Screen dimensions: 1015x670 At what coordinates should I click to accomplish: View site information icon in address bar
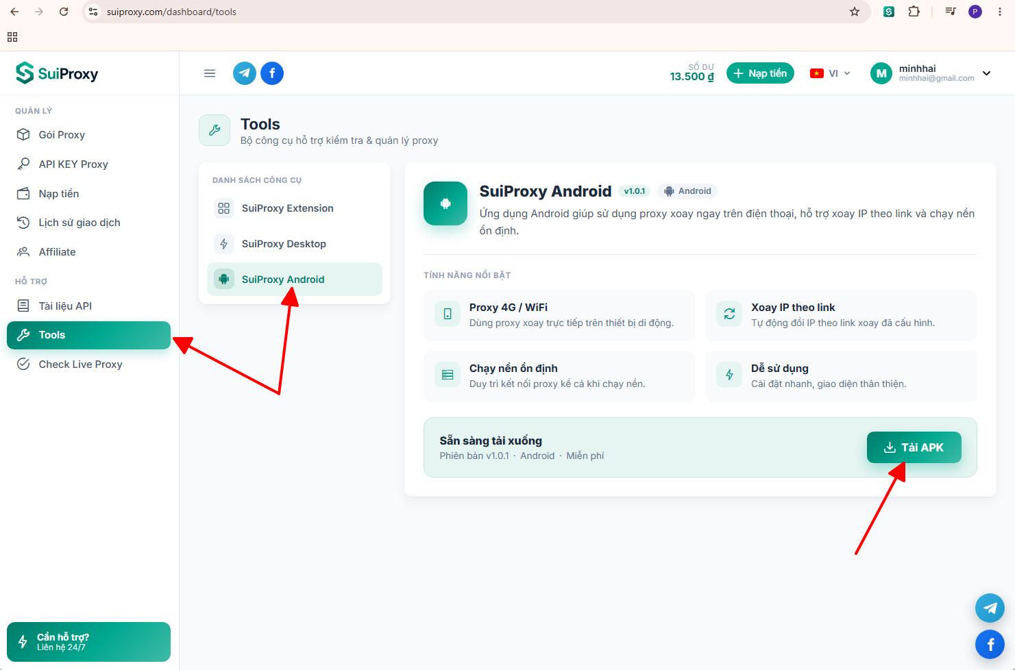pos(94,12)
